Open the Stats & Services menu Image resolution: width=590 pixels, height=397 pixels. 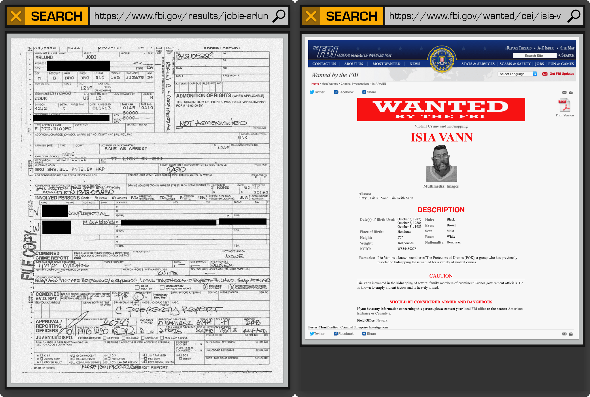[478, 64]
